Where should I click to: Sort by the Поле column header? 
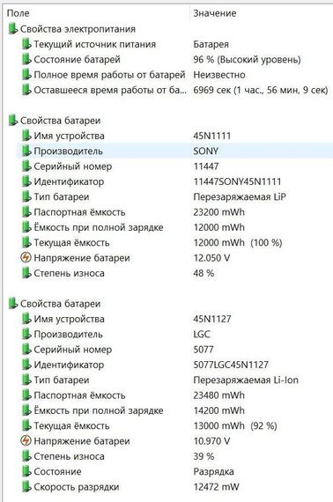(x=18, y=13)
